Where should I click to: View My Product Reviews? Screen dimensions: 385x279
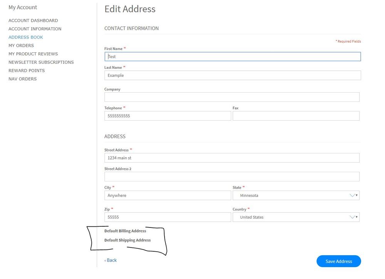tap(33, 54)
